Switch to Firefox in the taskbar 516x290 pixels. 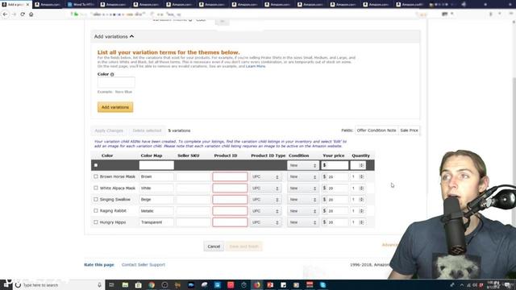click(256, 285)
